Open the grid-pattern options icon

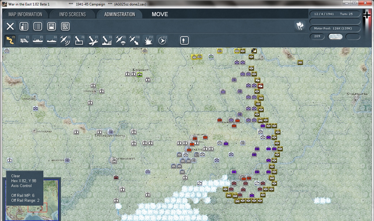[x=65, y=26]
